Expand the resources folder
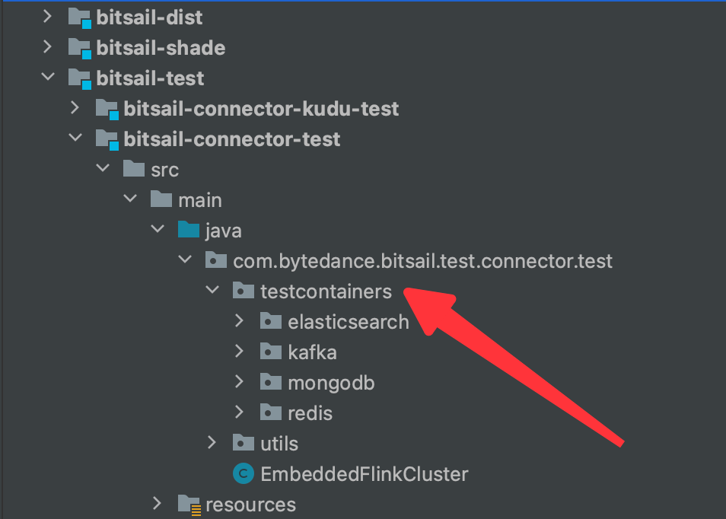This screenshot has height=519, width=726. click(x=158, y=503)
